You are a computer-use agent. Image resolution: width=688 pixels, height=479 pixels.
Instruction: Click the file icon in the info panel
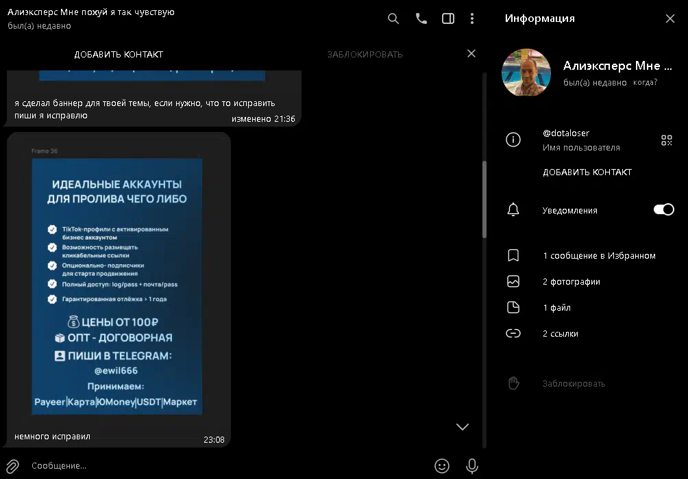pos(513,307)
